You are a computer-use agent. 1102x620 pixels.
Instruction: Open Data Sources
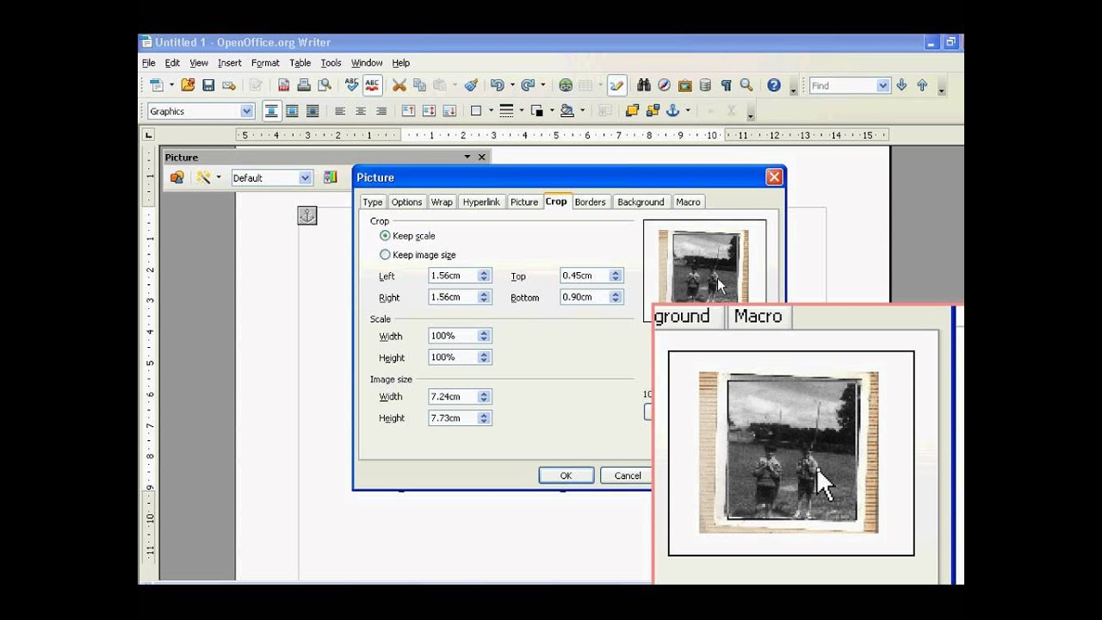tap(706, 85)
